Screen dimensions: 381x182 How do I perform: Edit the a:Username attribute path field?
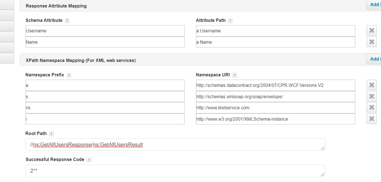point(275,31)
